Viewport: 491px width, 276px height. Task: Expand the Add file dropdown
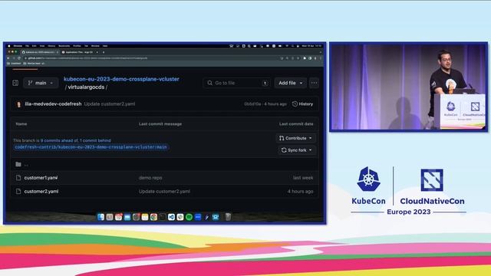(291, 83)
